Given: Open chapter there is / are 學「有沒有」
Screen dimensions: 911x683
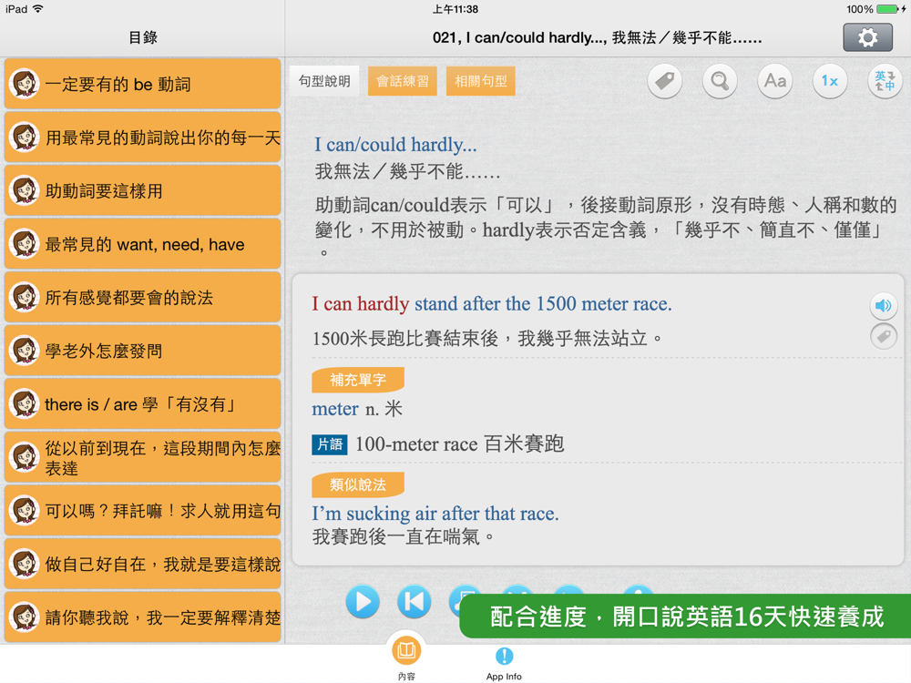Looking at the screenshot, I should [x=142, y=404].
